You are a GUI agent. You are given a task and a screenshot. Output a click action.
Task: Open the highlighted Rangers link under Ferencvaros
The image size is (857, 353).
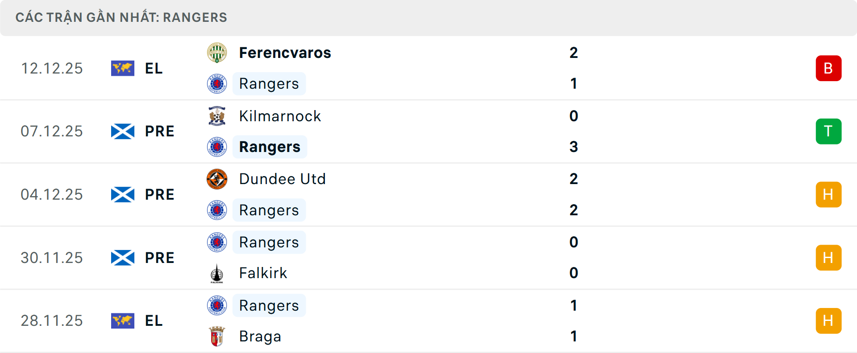click(269, 83)
